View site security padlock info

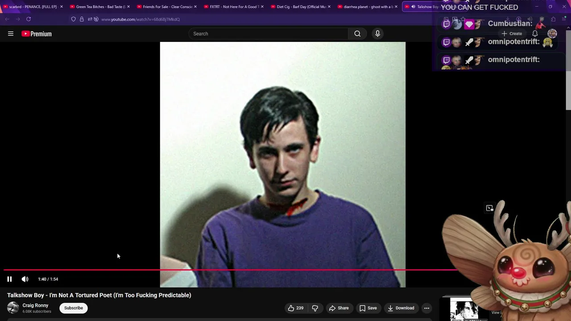tap(82, 19)
